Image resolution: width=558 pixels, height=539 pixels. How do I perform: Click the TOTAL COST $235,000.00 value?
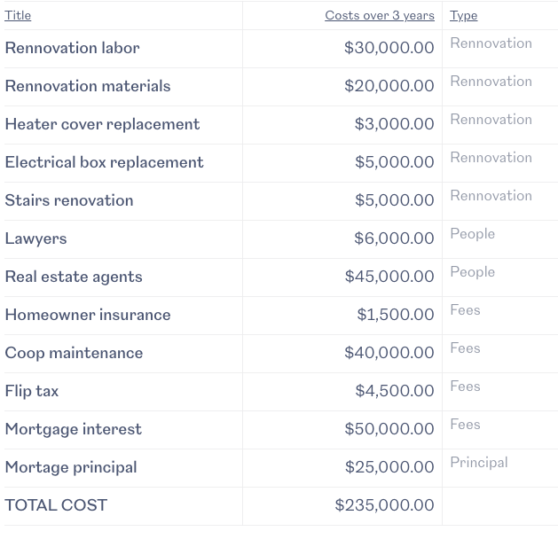[x=384, y=504]
